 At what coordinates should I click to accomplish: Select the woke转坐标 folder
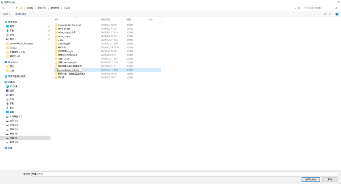[x=64, y=43]
